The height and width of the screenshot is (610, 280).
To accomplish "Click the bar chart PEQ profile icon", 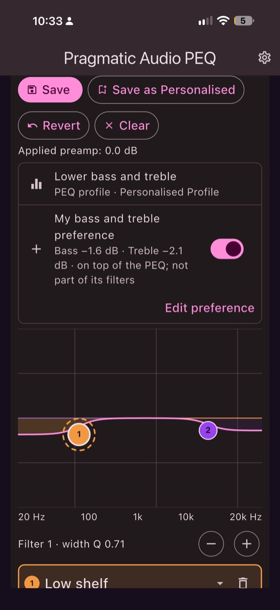I will click(36, 184).
